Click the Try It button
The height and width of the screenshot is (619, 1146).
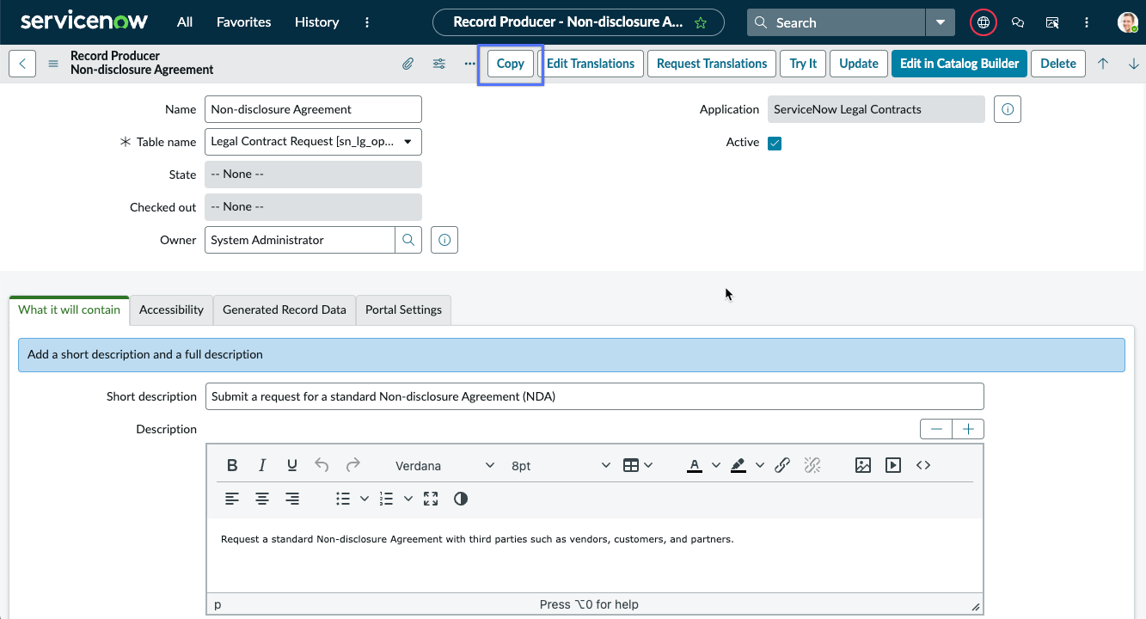pos(804,64)
